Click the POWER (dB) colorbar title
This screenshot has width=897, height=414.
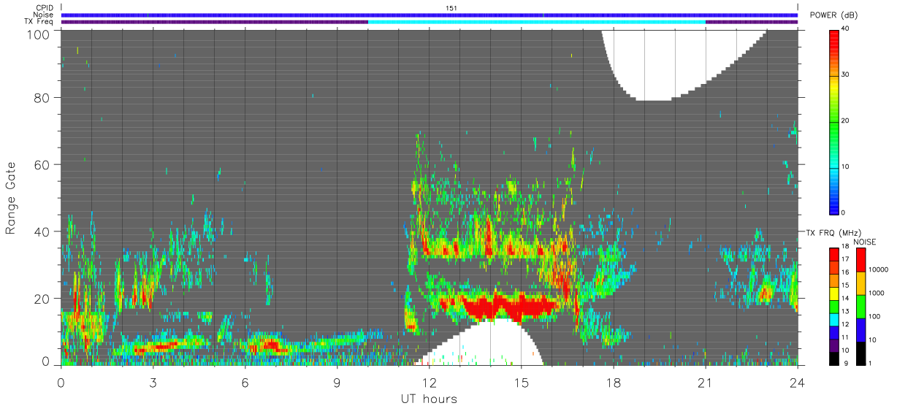coord(834,15)
